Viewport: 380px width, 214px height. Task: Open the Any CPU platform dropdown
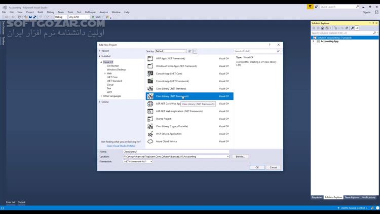79,17
